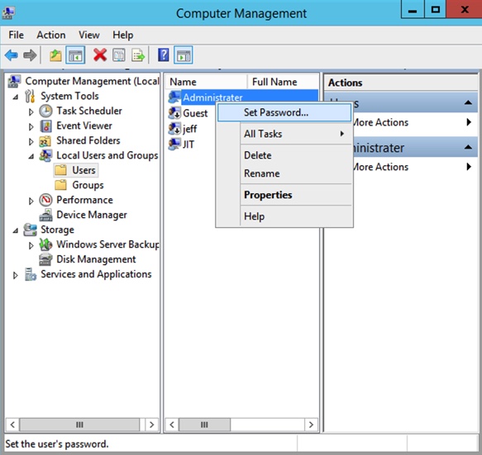Collapse the Administrater actions section arrow

468,147
